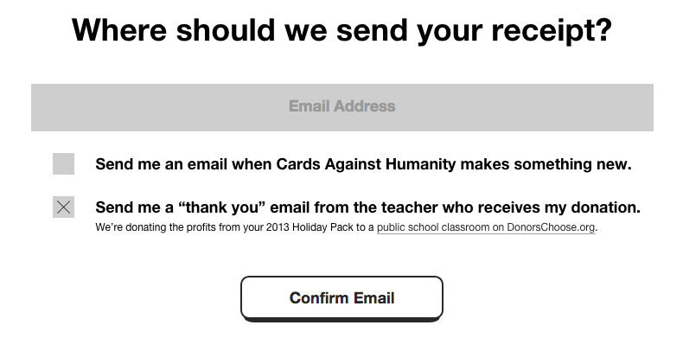Click the words 'Cards Against Humanity' in the label
This screenshot has height=338, width=683.
pos(366,164)
